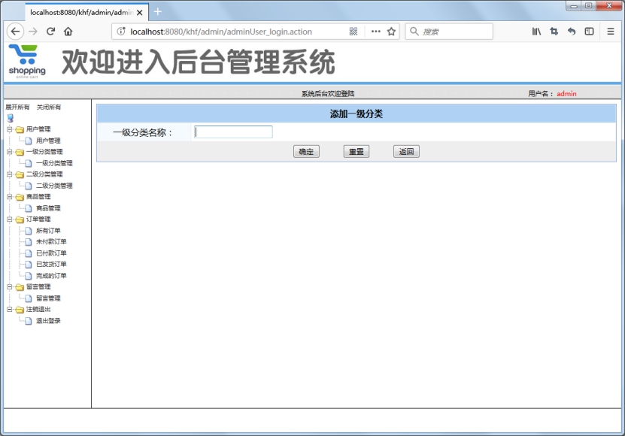625x436 pixels.
Task: Click 展开所有 to expand all
Action: (x=17, y=107)
